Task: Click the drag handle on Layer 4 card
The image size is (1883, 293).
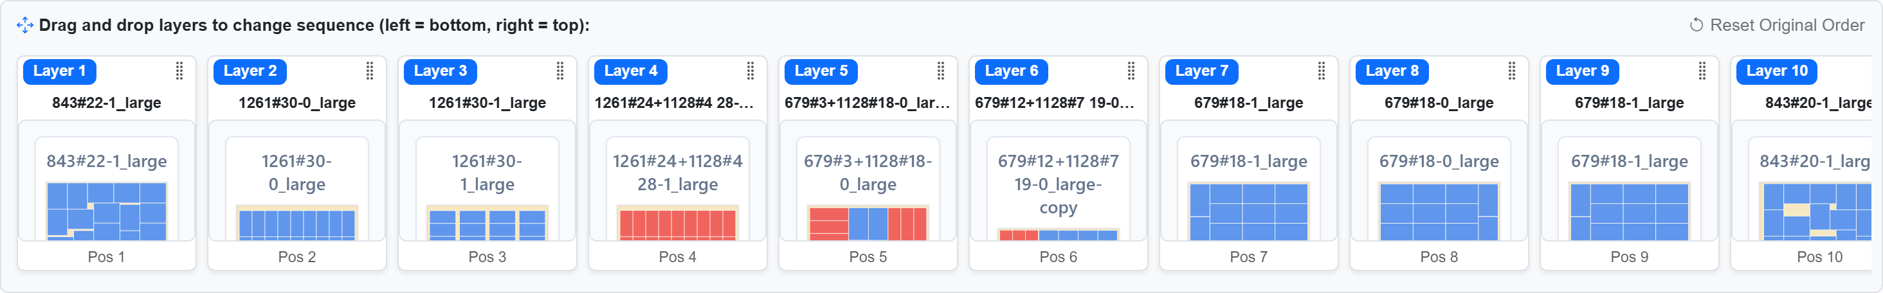Action: [750, 70]
